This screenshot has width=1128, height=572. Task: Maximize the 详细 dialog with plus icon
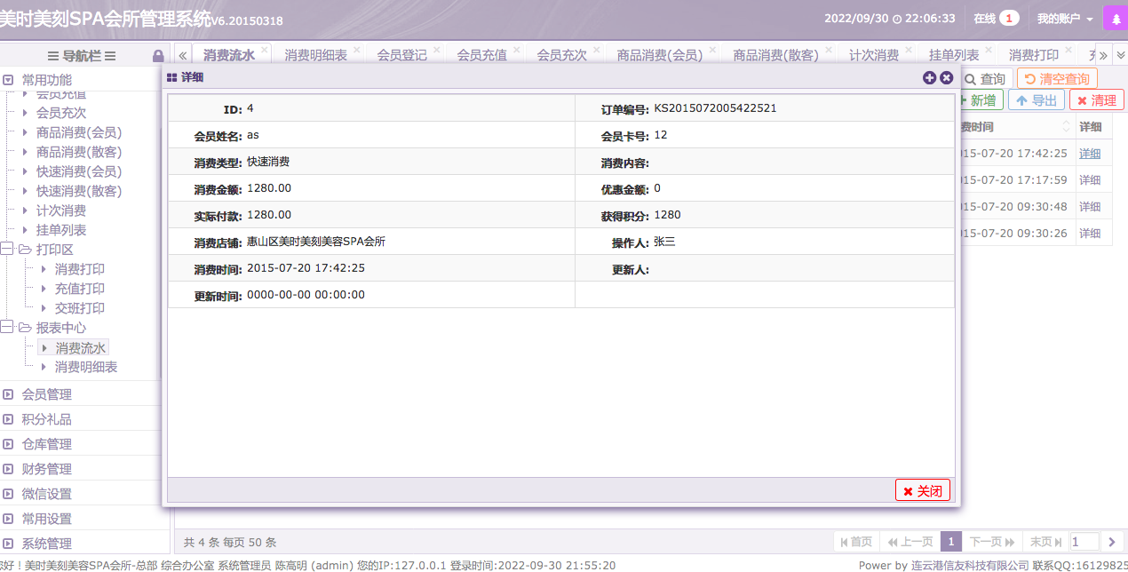pos(930,78)
